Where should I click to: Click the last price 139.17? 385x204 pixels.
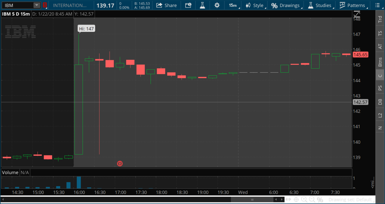pos(106,5)
